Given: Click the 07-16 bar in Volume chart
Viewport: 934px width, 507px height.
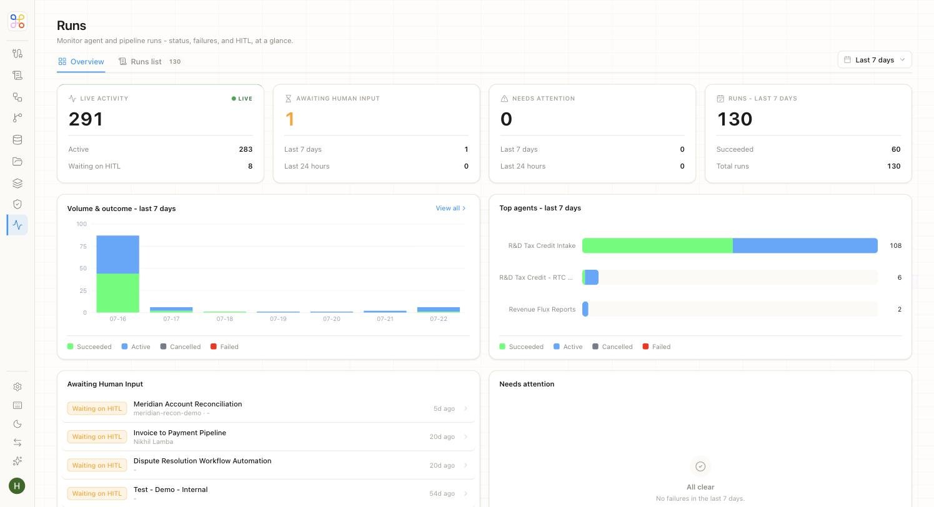Looking at the screenshot, I should tap(118, 274).
